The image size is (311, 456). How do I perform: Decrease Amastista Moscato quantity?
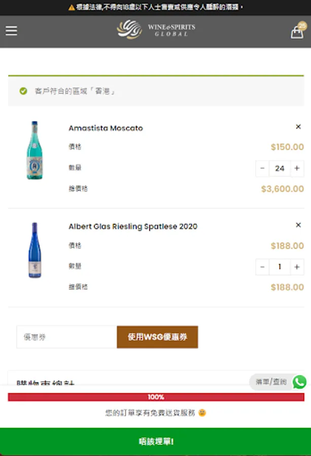click(x=262, y=168)
